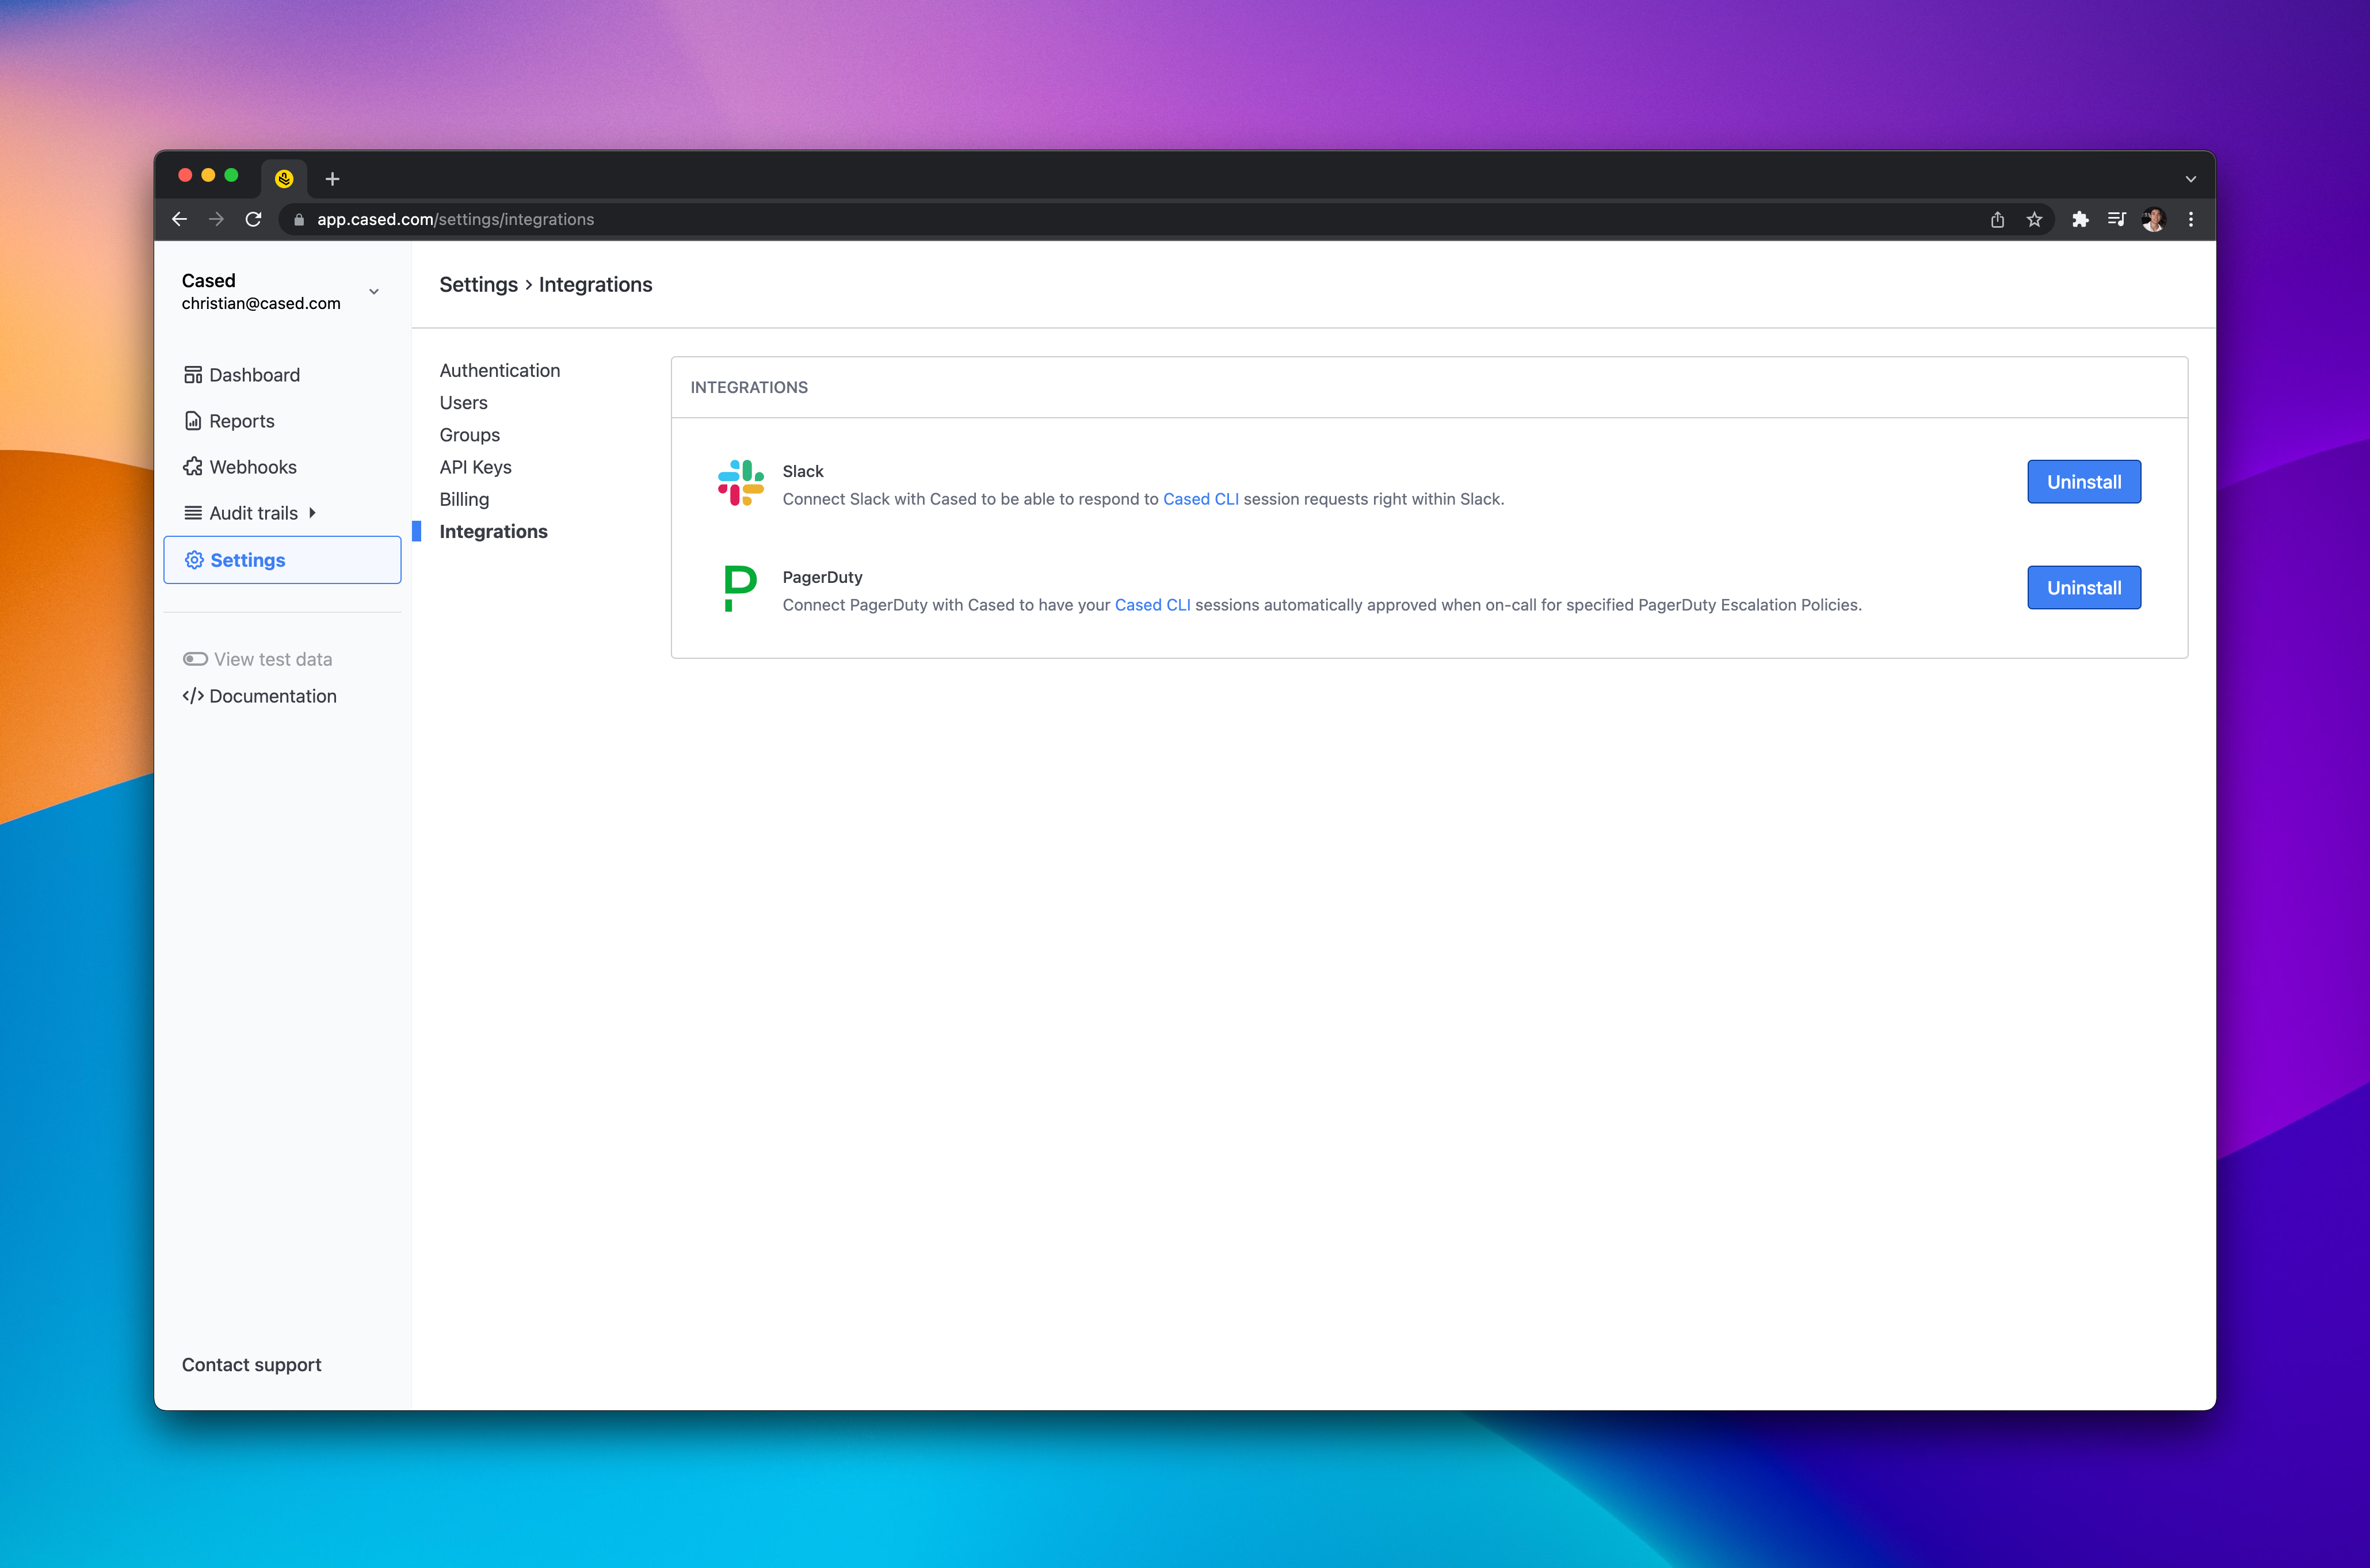This screenshot has width=2370, height=1568.
Task: Click the Documentation code icon
Action: (x=193, y=696)
